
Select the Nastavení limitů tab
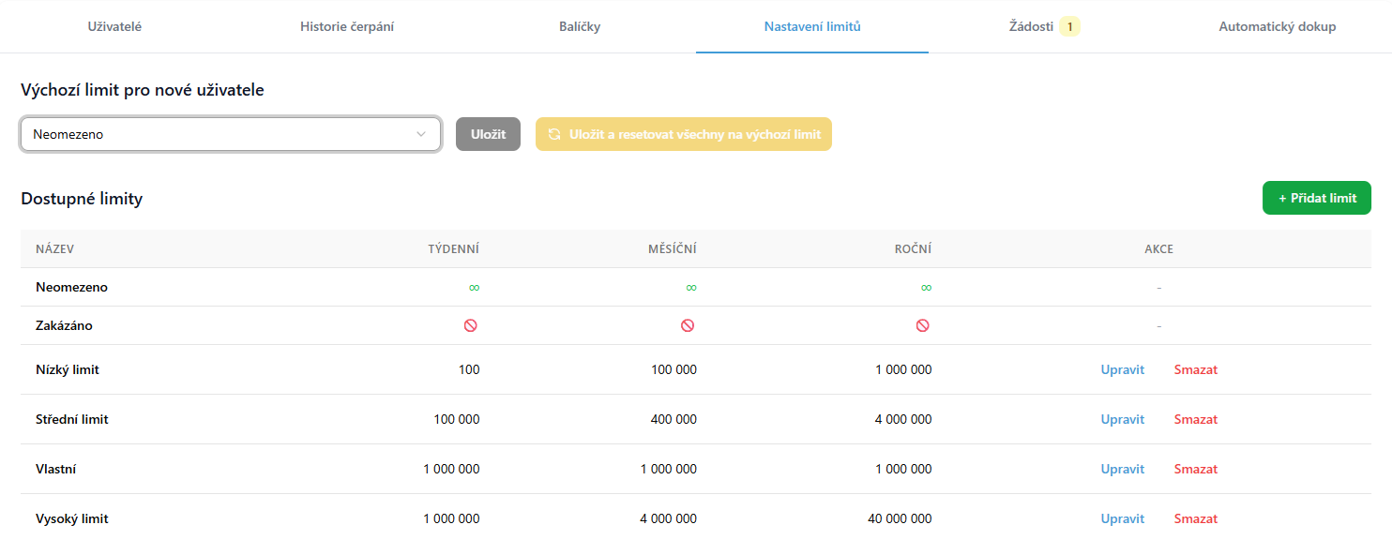click(x=812, y=26)
